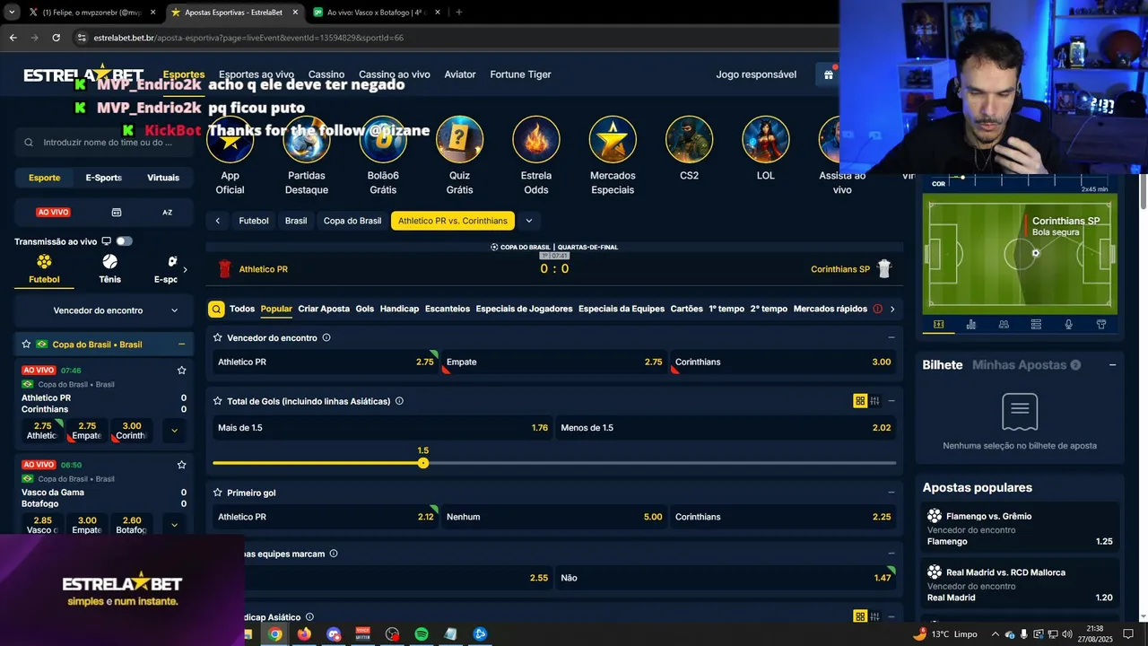Select grid layout for Total de Gols
Screen dimensions: 1148x646
860,401
